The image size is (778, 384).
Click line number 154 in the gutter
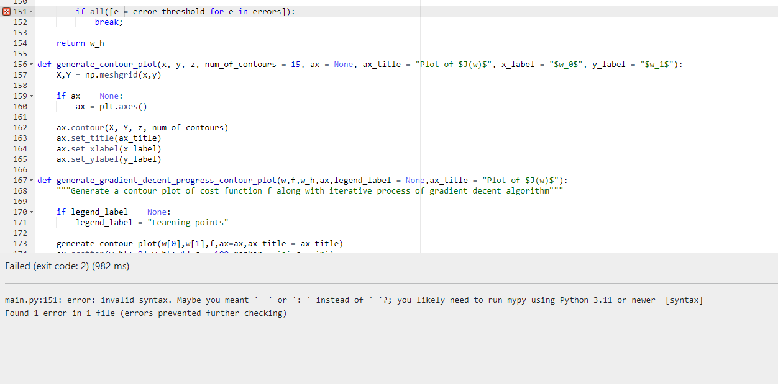[x=20, y=43]
